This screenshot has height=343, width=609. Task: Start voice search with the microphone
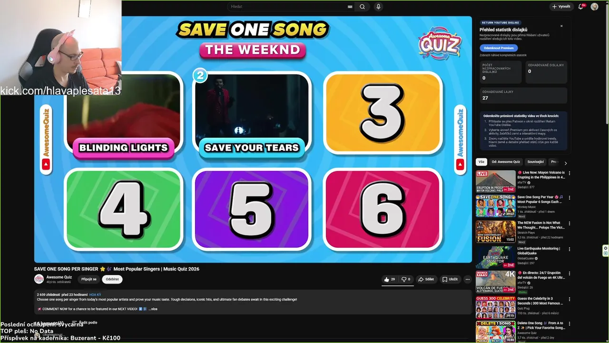pyautogui.click(x=378, y=7)
